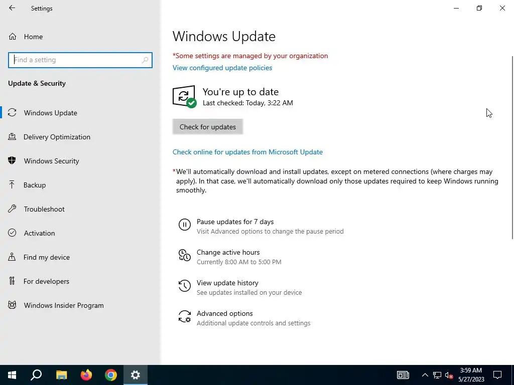This screenshot has width=514, height=385.
Task: Click the For developers tools icon
Action: tap(12, 281)
